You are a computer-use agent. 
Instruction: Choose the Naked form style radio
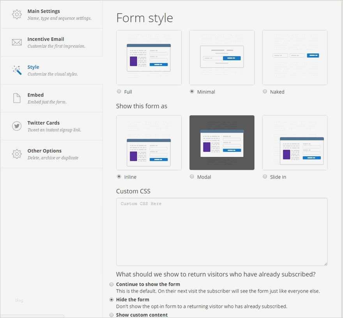coord(265,91)
